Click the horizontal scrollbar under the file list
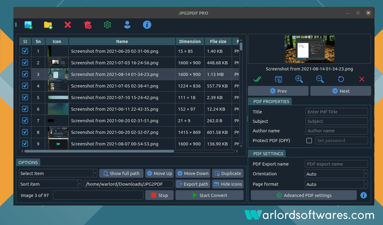This screenshot has height=225, width=383. click(99, 151)
